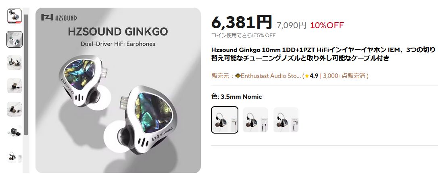Select the first gallery thumbnail at top

(x=14, y=16)
